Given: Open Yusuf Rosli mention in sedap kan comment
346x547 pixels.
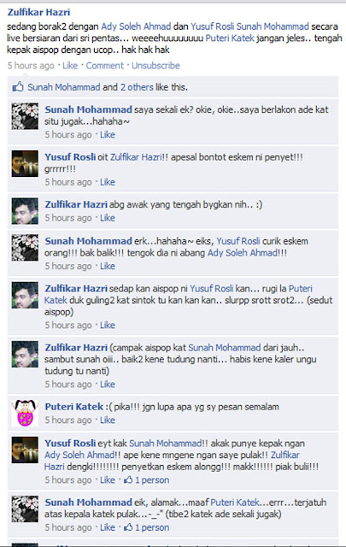Looking at the screenshot, I should [x=212, y=289].
